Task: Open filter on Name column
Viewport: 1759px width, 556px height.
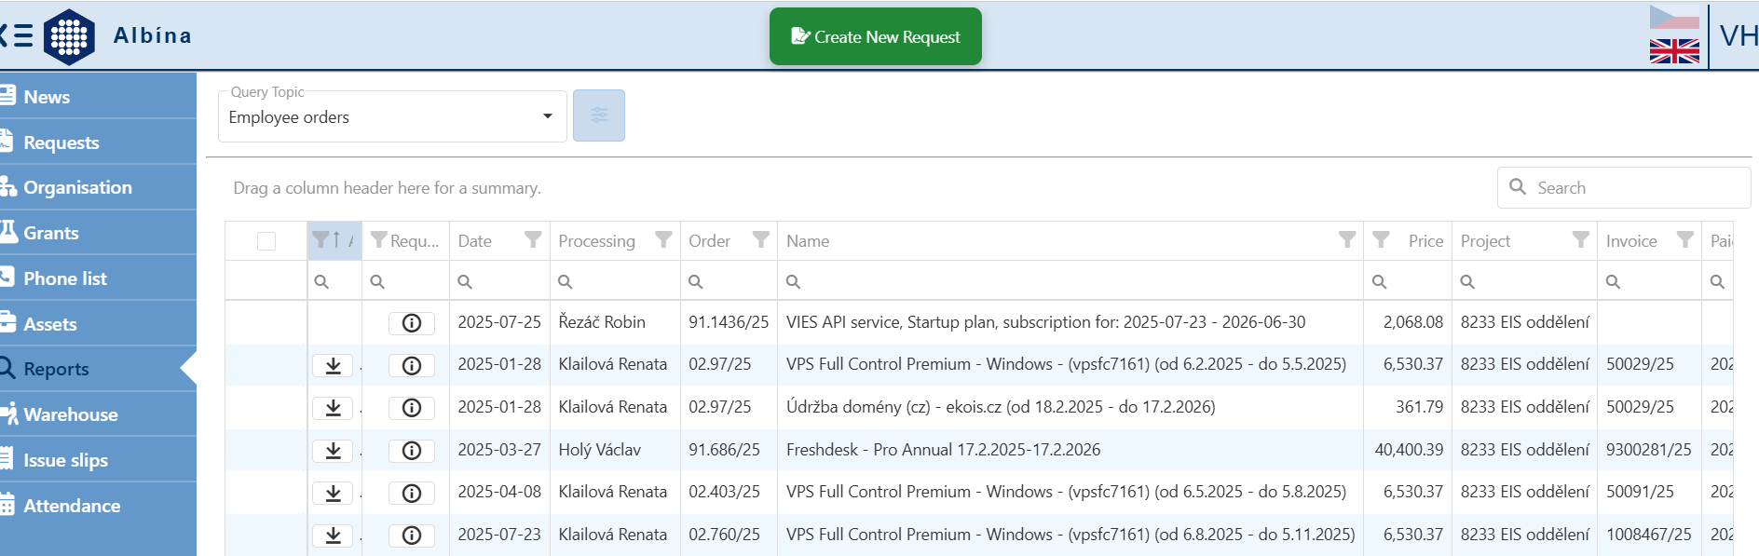Action: click(x=1347, y=240)
